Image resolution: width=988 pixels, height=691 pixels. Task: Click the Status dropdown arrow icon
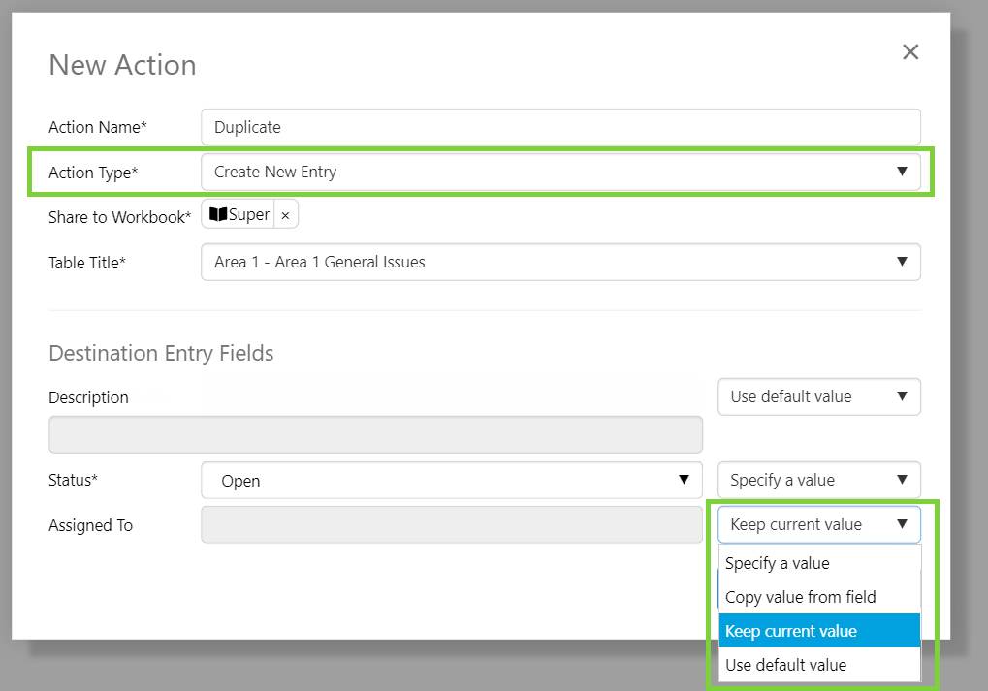coord(684,480)
